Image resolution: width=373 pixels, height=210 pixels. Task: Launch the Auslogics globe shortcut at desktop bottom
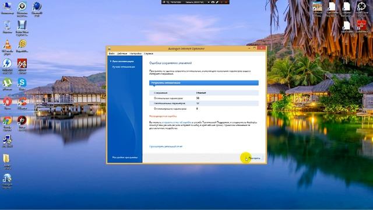pyautogui.click(x=8, y=181)
